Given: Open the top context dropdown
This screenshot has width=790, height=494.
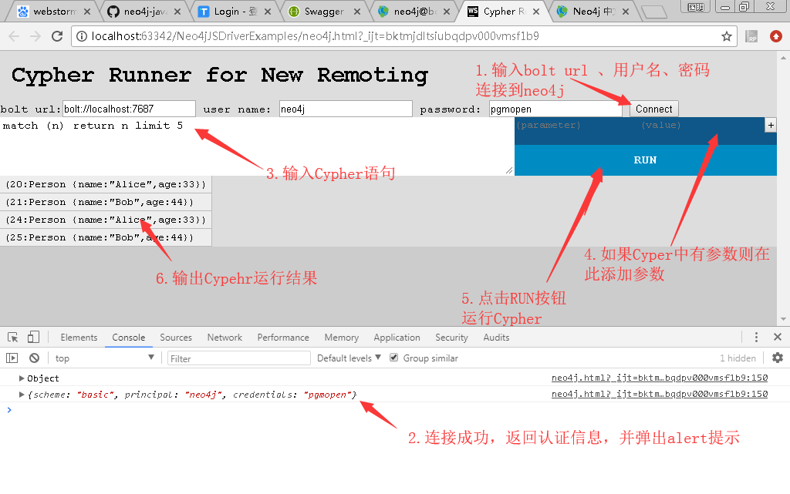Looking at the screenshot, I should (x=104, y=358).
